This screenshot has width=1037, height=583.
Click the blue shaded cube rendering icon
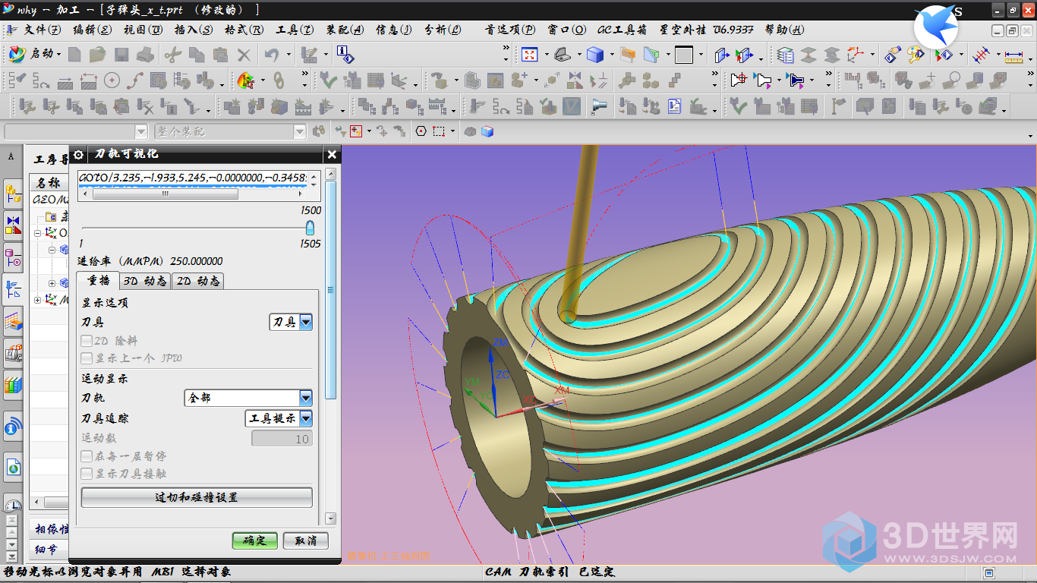pyautogui.click(x=595, y=55)
